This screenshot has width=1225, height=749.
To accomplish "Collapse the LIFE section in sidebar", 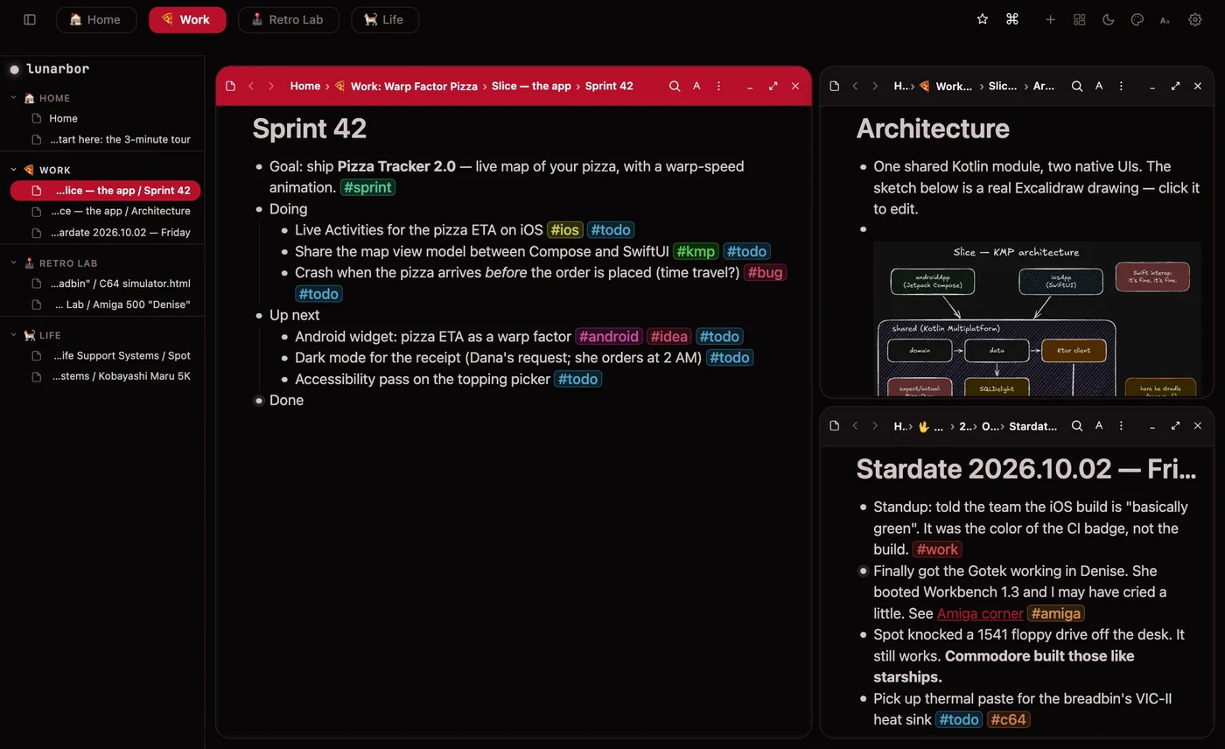I will (x=14, y=335).
